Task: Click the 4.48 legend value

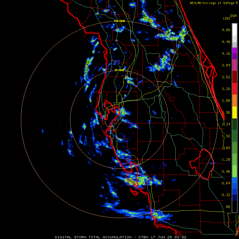Action: pyautogui.click(x=226, y=42)
